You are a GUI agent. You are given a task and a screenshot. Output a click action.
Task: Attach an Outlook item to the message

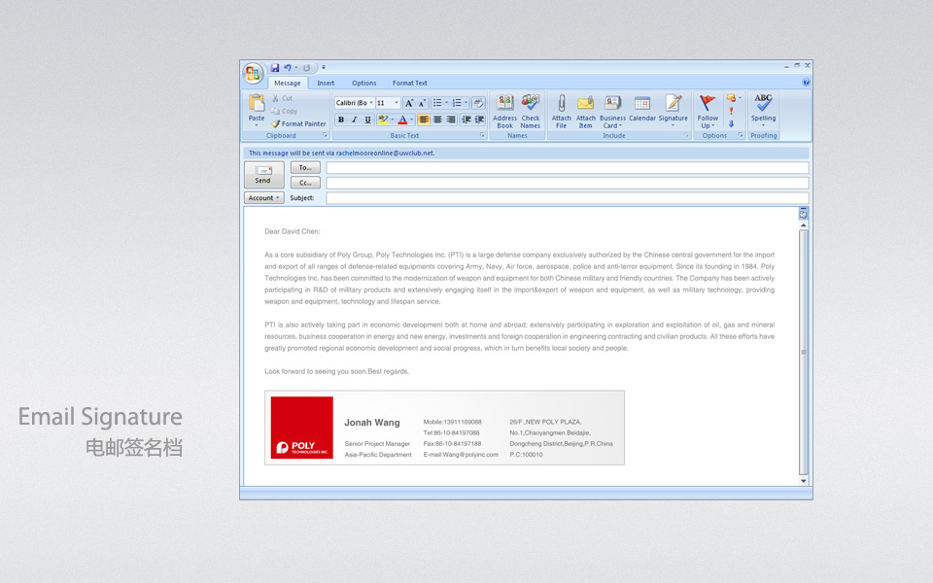tap(585, 111)
